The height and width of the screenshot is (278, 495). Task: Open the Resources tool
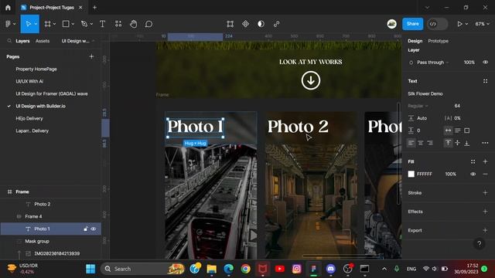click(x=118, y=24)
